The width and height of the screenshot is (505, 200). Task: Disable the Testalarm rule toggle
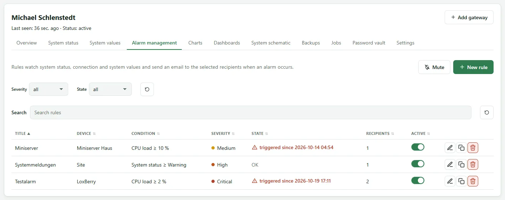click(x=418, y=180)
